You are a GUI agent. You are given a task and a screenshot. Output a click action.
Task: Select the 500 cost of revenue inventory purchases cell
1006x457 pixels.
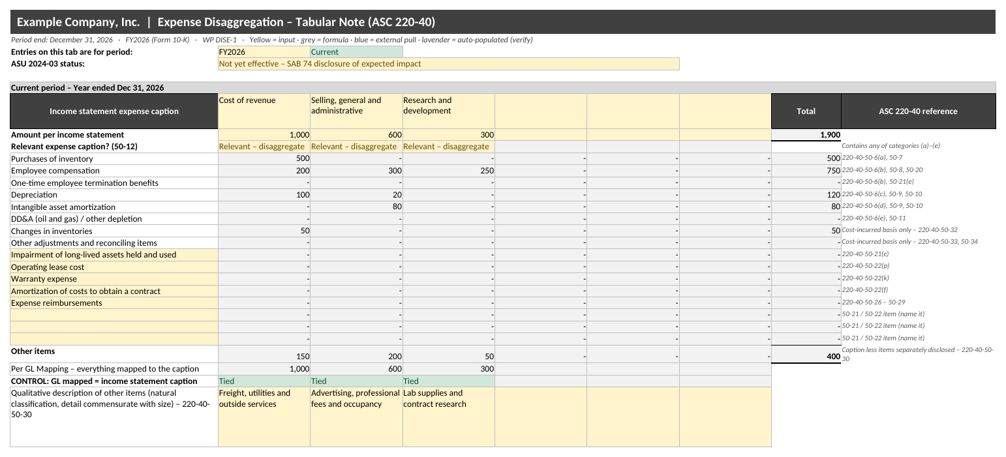coord(264,159)
